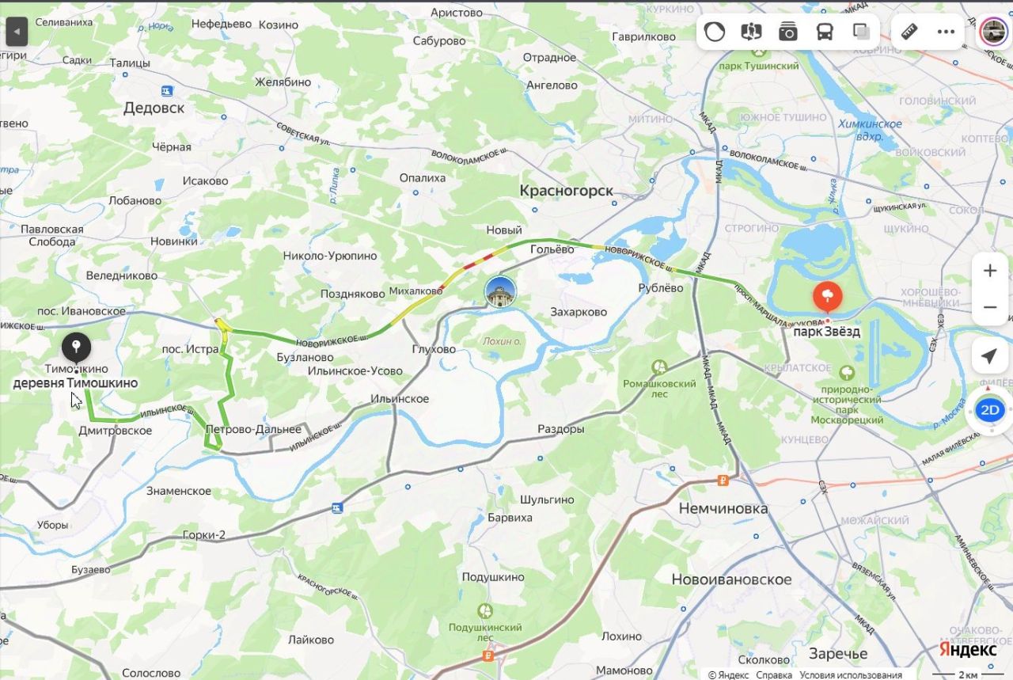1013x680 pixels.
Task: Click the my location arrow icon
Action: (989, 356)
